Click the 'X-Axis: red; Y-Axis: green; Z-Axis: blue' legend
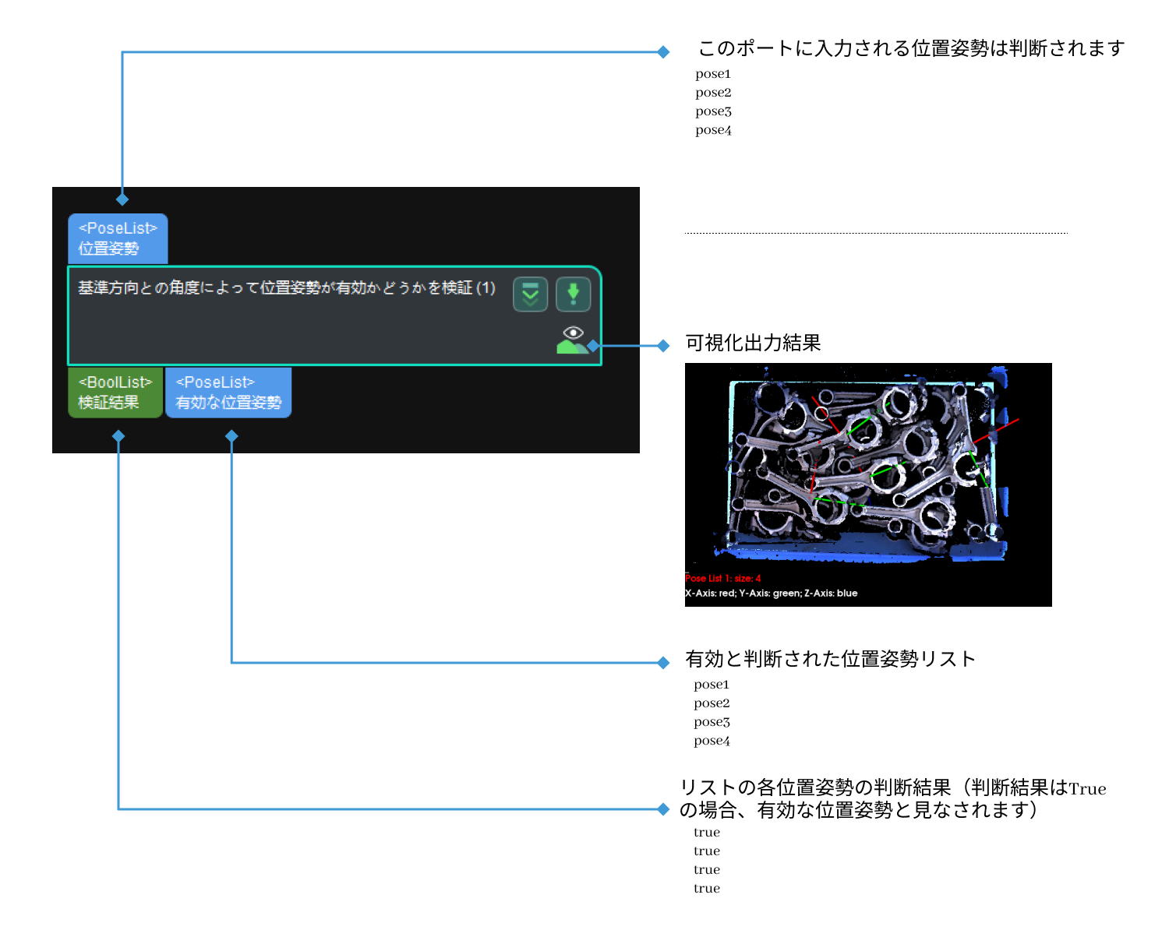 coord(772,594)
